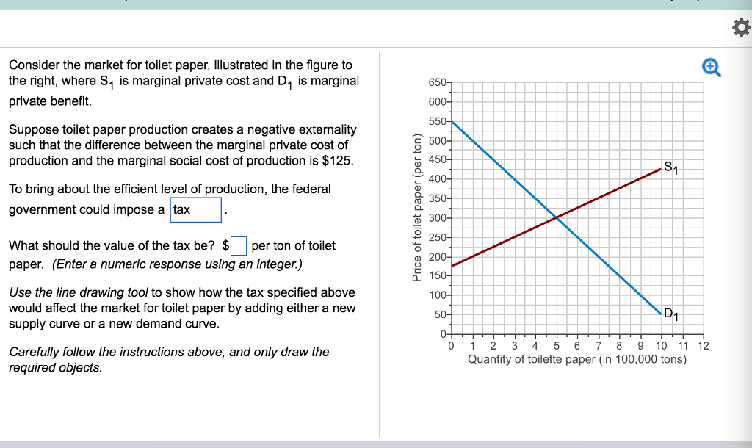Click the S1 supply curve label
Screen dimensions: 752x448
(670, 168)
